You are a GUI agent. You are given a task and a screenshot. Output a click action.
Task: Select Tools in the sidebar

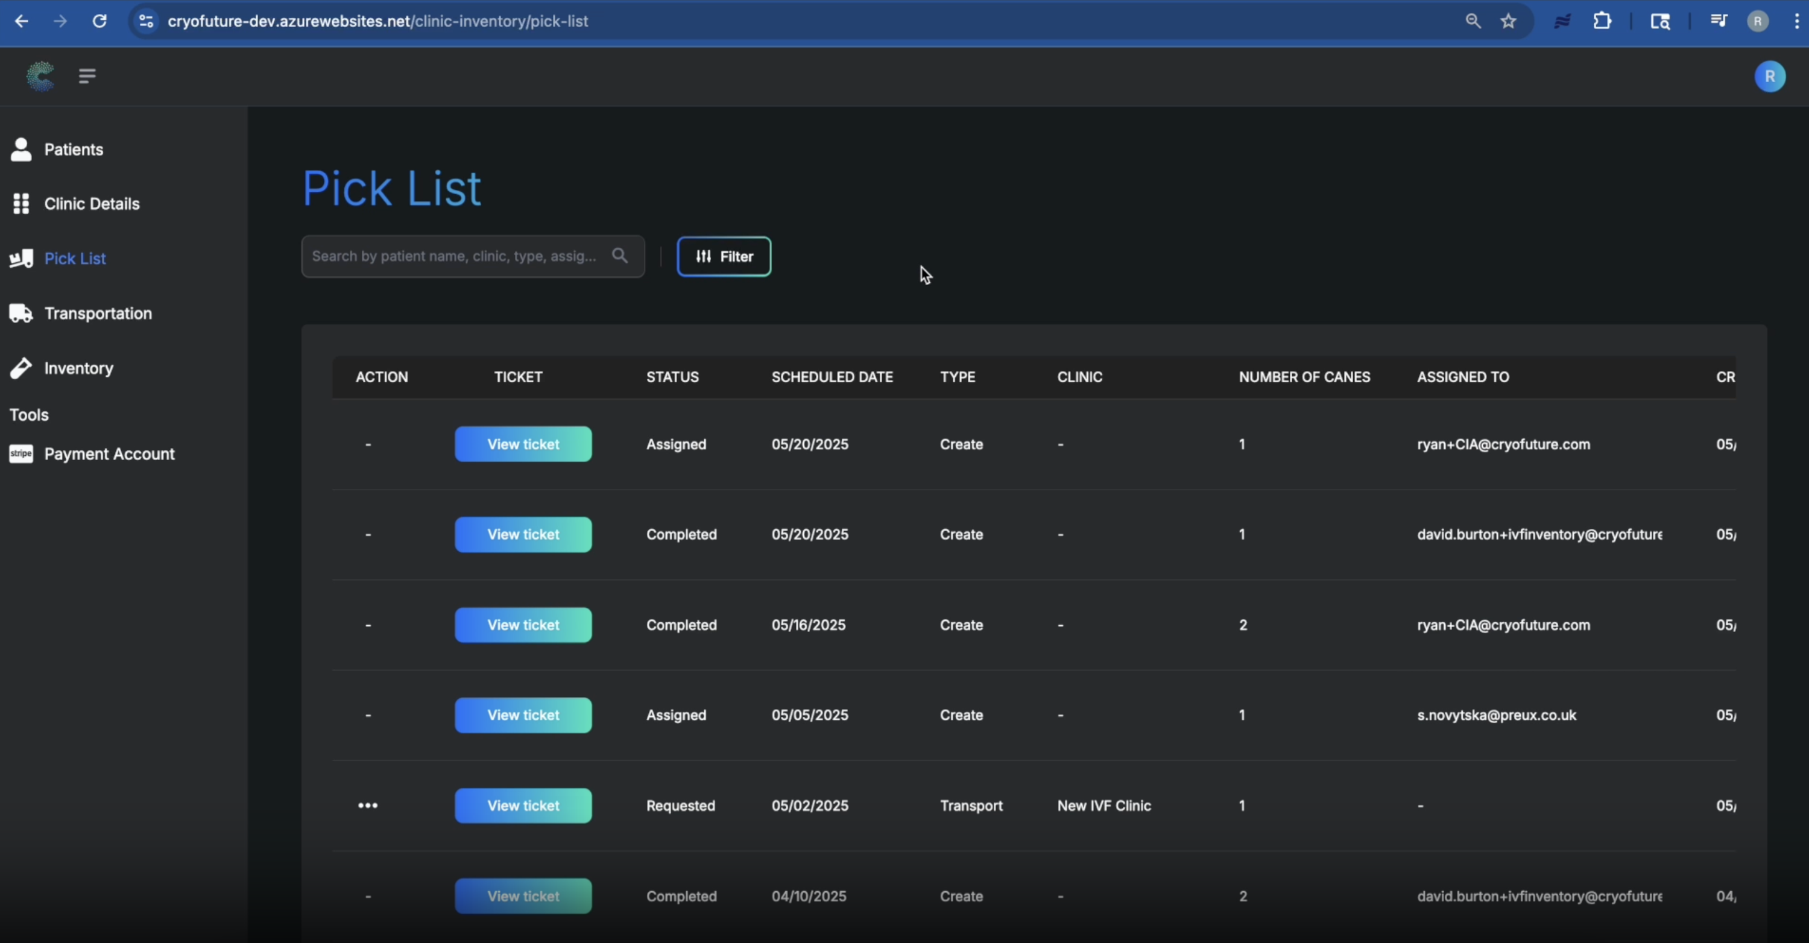pyautogui.click(x=29, y=414)
